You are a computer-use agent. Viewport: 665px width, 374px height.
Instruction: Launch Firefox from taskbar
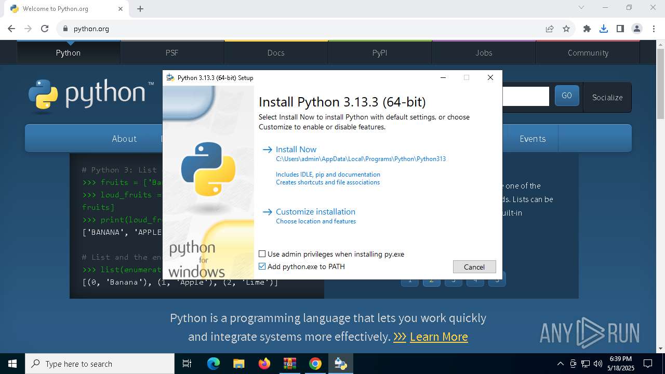(264, 364)
